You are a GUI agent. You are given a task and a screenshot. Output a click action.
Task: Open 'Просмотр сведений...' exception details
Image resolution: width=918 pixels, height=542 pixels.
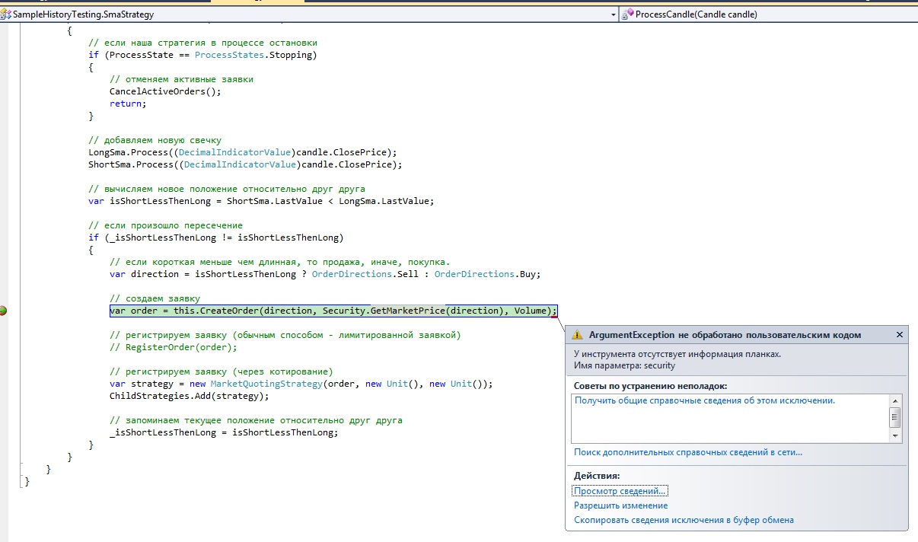click(x=620, y=491)
